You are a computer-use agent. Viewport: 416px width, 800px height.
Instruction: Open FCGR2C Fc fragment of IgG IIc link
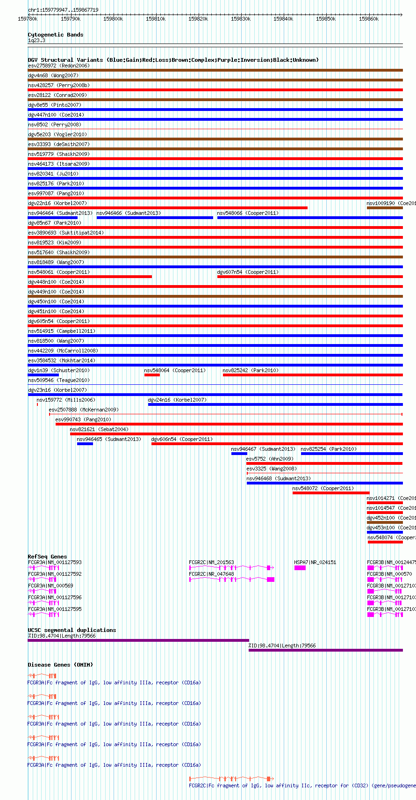pos(302,785)
